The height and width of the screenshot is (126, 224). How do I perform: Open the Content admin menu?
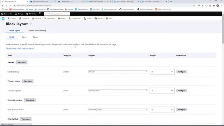12,19
